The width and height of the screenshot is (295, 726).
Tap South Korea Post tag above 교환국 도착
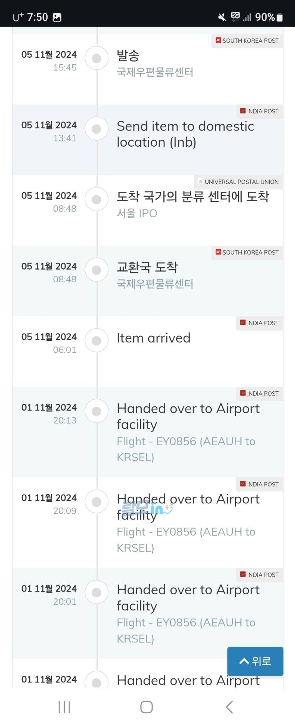tap(247, 252)
